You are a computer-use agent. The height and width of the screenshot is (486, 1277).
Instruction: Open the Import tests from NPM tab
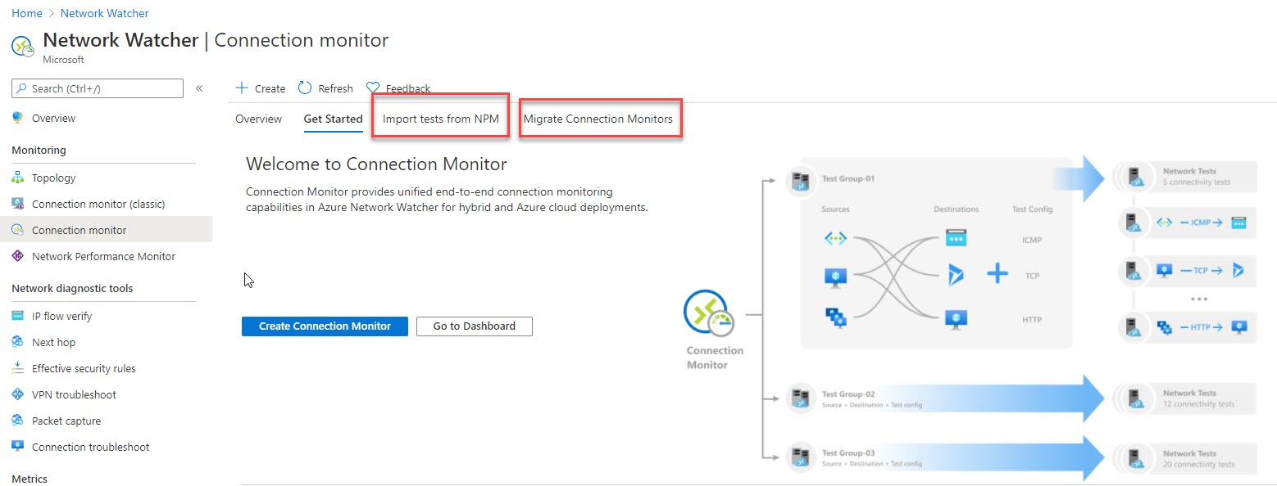[439, 117]
